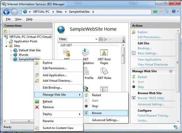
Task: Click the green Refresh icon in context menu
Action: 37,102
